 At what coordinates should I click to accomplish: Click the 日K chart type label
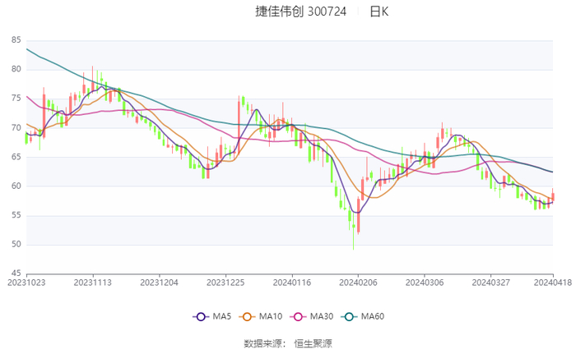click(x=379, y=11)
